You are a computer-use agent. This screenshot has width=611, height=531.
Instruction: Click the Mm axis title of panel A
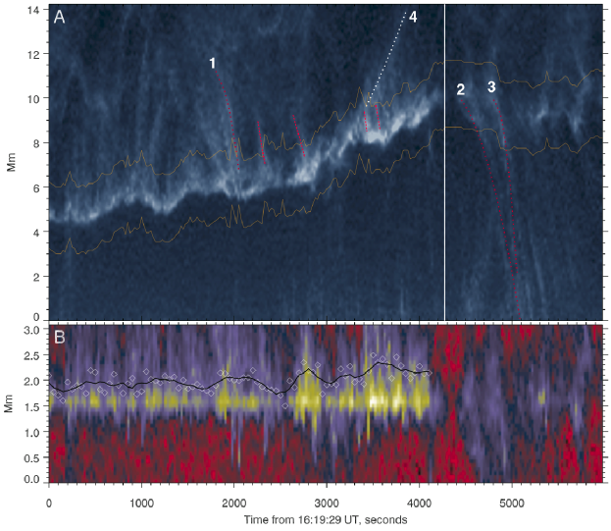pyautogui.click(x=12, y=162)
